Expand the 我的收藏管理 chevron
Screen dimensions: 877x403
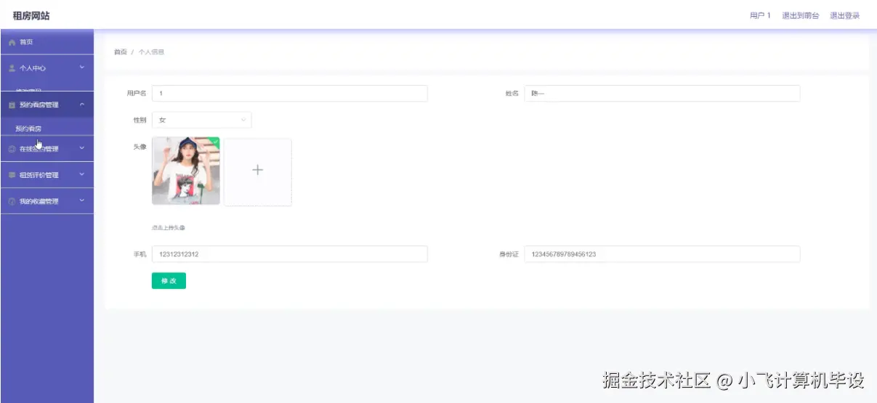tap(82, 200)
